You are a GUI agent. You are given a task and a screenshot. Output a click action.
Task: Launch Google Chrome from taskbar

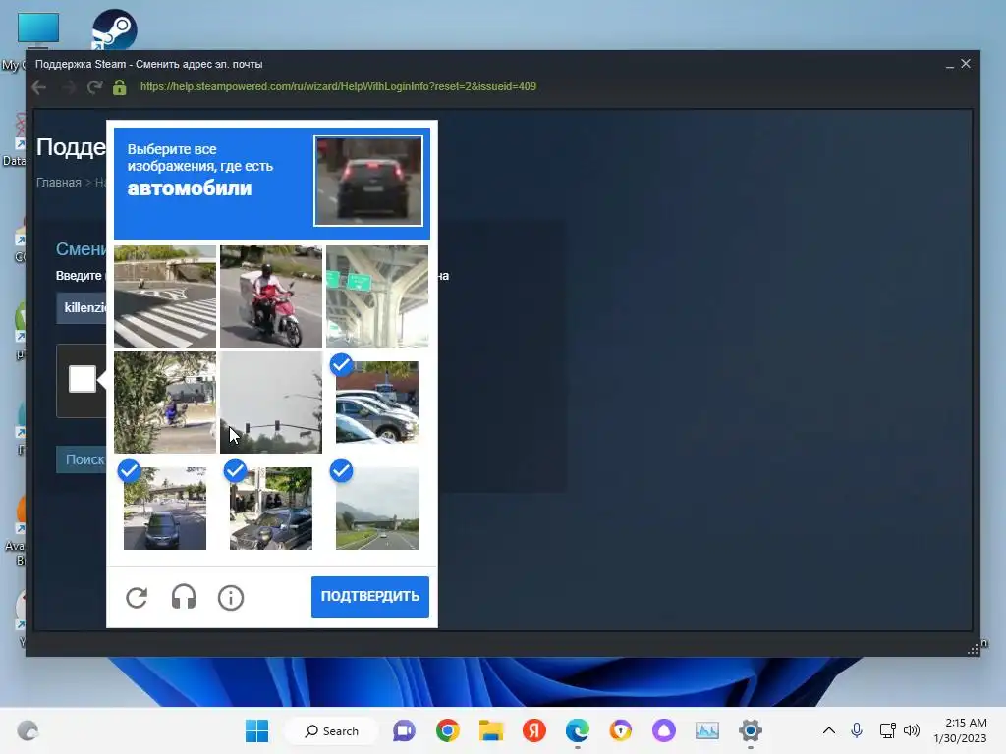pyautogui.click(x=448, y=730)
